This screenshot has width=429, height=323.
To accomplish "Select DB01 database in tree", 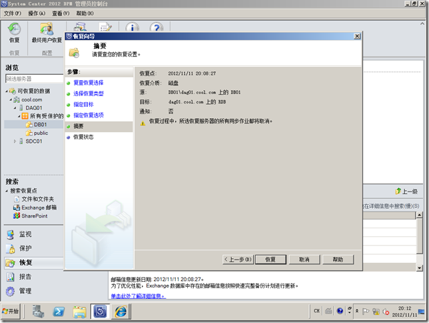I will [37, 125].
